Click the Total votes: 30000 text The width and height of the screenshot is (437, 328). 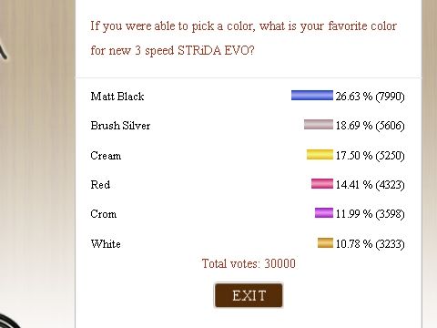tap(249, 263)
